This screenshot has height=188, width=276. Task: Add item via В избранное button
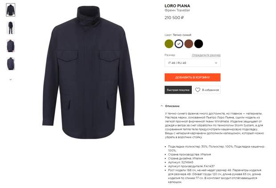[207, 90]
